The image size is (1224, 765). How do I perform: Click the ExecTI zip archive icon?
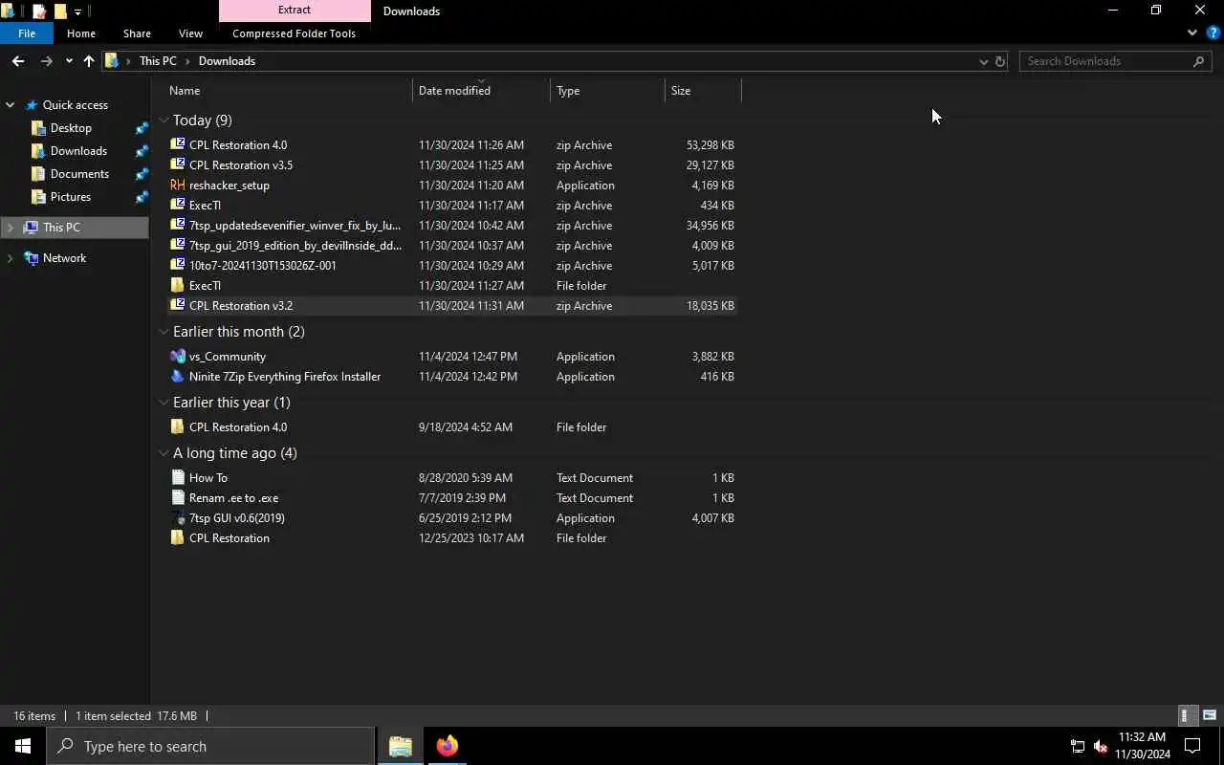pyautogui.click(x=177, y=205)
